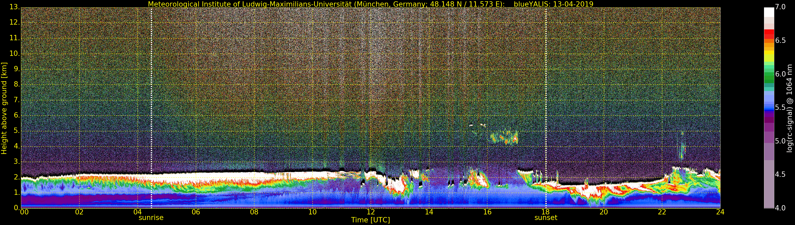The height and width of the screenshot is (225, 795).
Task: Select the white dotted sunrise marker line
Action: [x=151, y=108]
